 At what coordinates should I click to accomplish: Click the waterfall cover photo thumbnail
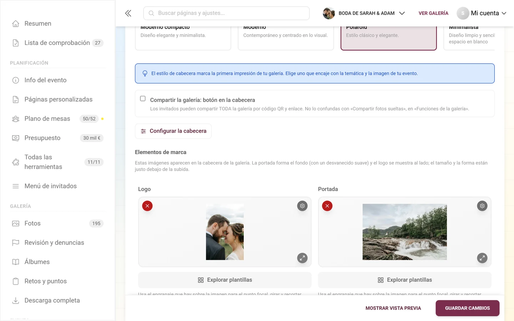(405, 232)
